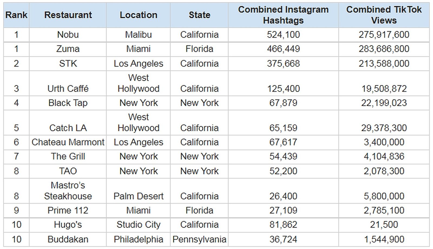Select the TAO restaurant cell
This screenshot has width=433, height=249.
coord(68,171)
